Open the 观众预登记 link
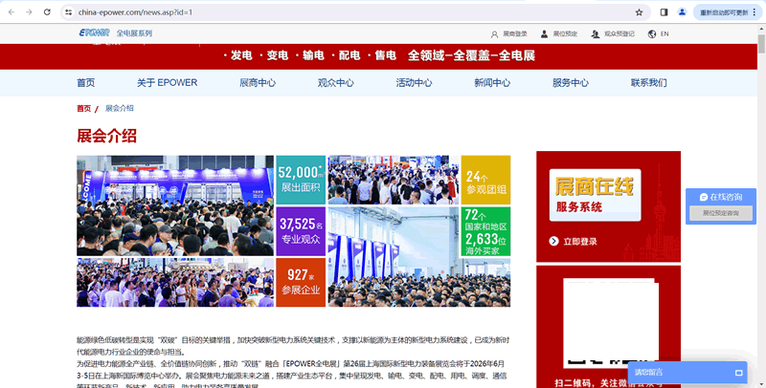This screenshot has width=766, height=388. [613, 33]
